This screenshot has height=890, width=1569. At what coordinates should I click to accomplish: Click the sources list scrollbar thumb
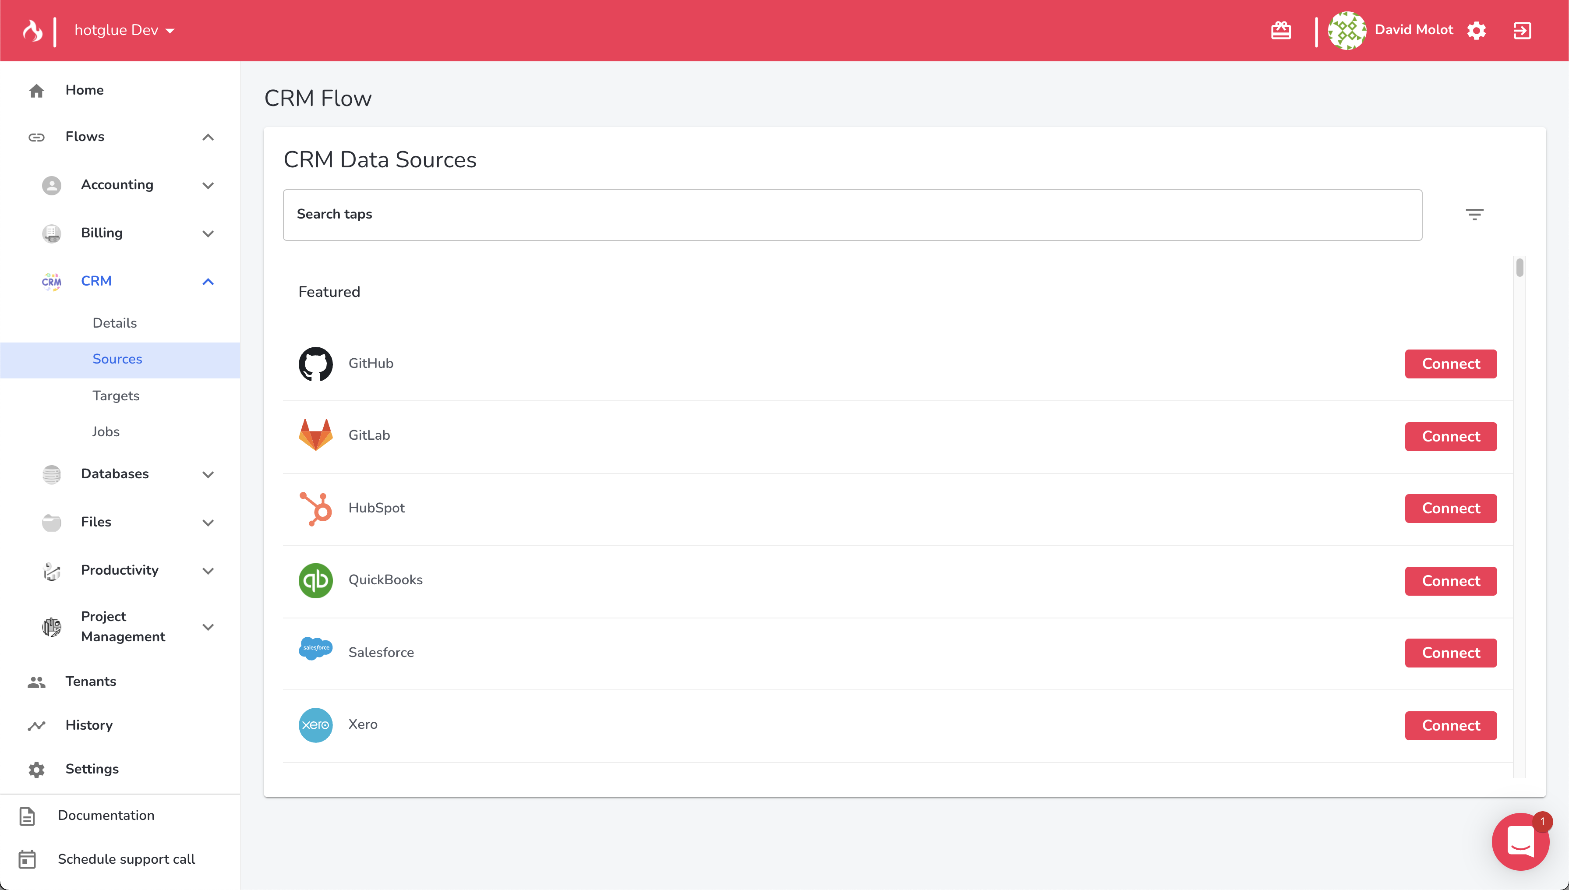1520,268
